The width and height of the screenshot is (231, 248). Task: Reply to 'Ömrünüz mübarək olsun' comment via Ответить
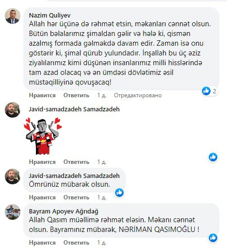(x=76, y=197)
